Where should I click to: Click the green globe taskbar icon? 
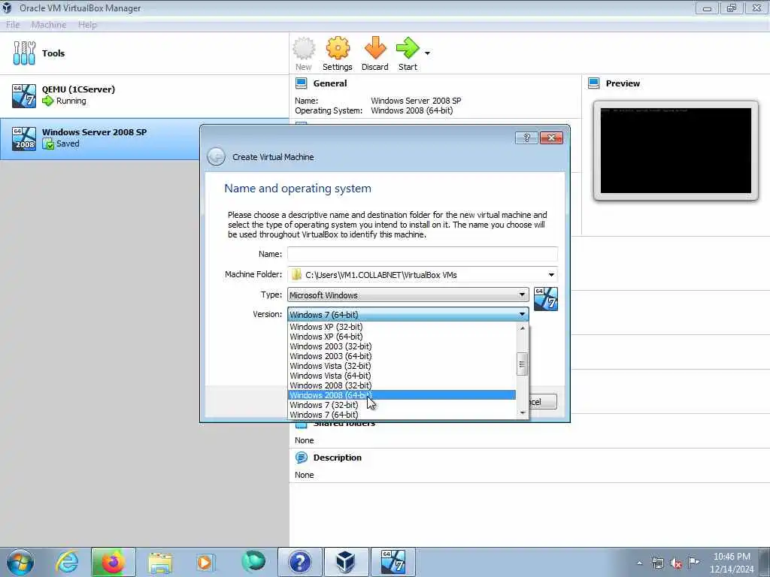pos(253,561)
